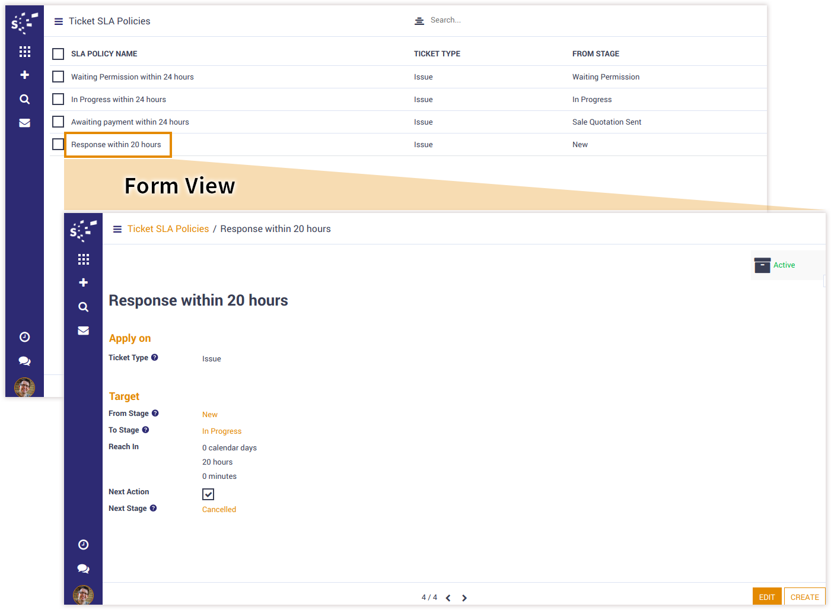Go to the previous record using left chevron

pos(448,598)
